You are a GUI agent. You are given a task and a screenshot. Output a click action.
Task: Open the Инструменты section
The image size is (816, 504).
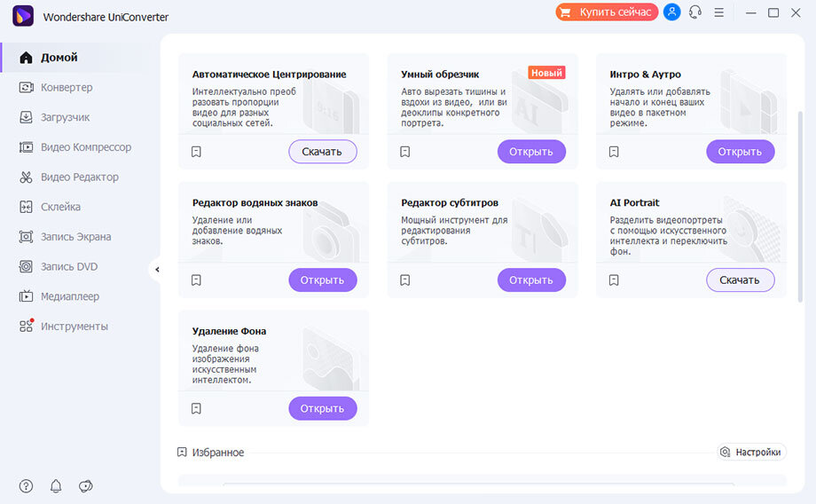(74, 327)
